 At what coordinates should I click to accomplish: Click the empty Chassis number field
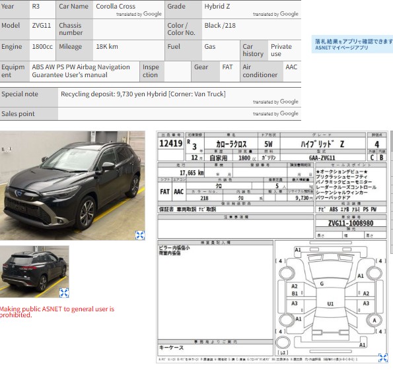point(129,29)
